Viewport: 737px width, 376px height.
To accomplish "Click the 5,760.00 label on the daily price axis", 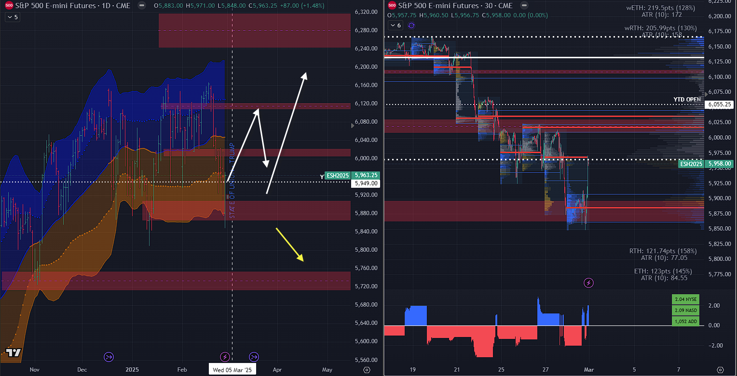I will pos(366,268).
